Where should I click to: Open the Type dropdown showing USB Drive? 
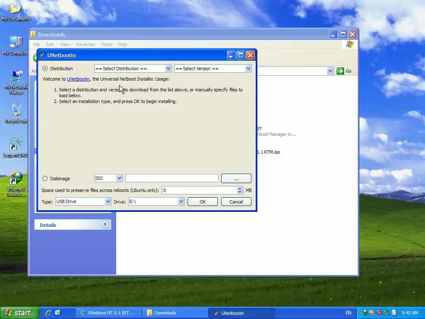point(83,201)
